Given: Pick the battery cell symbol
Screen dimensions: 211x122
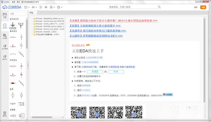Looking at the screenshot, I should click(x=13, y=104).
